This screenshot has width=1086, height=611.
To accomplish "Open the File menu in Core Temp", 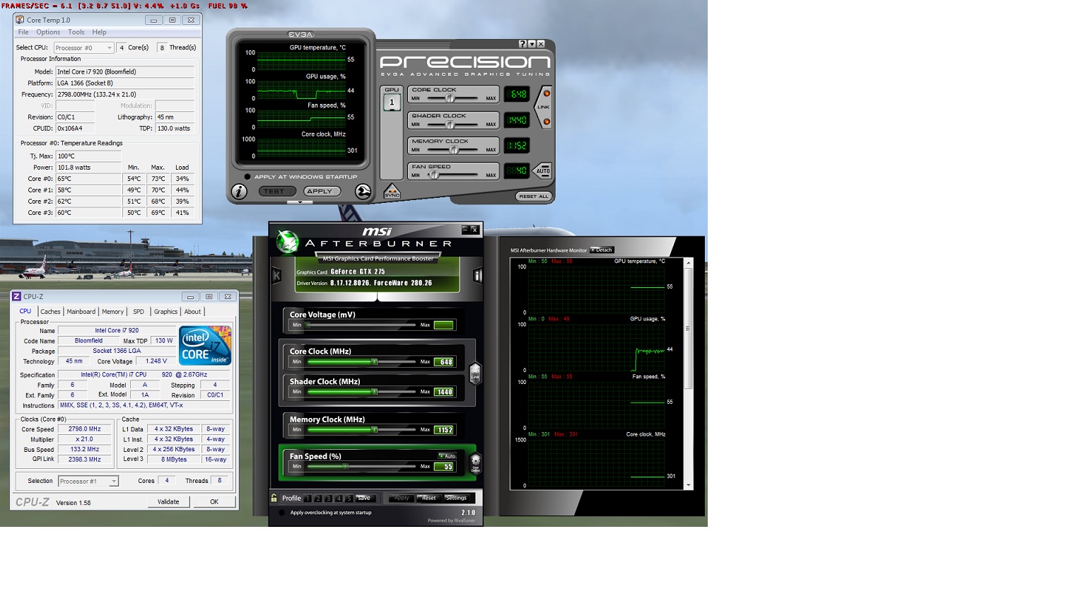I will tap(23, 32).
